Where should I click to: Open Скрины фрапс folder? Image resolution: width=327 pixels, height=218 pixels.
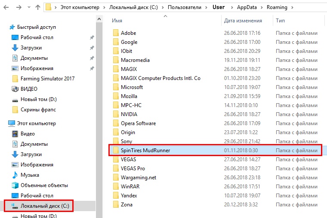pos(38,110)
